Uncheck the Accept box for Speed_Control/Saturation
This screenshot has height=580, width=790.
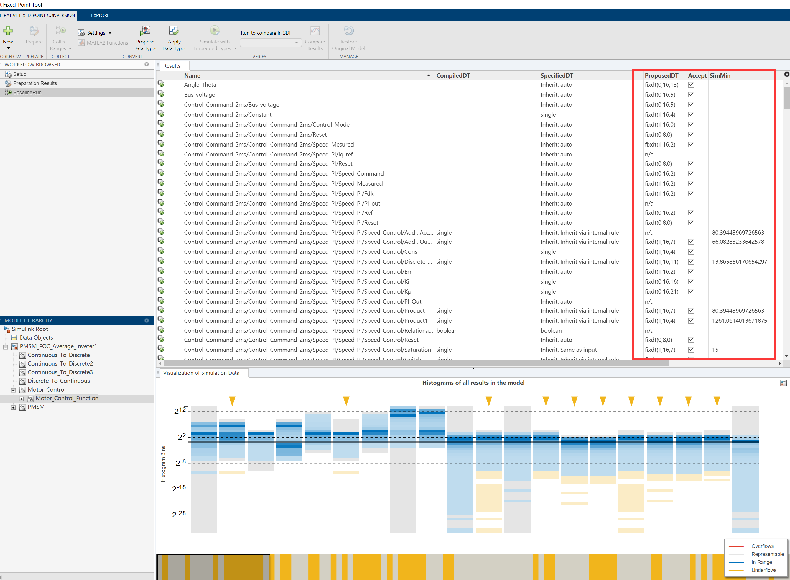pos(691,350)
